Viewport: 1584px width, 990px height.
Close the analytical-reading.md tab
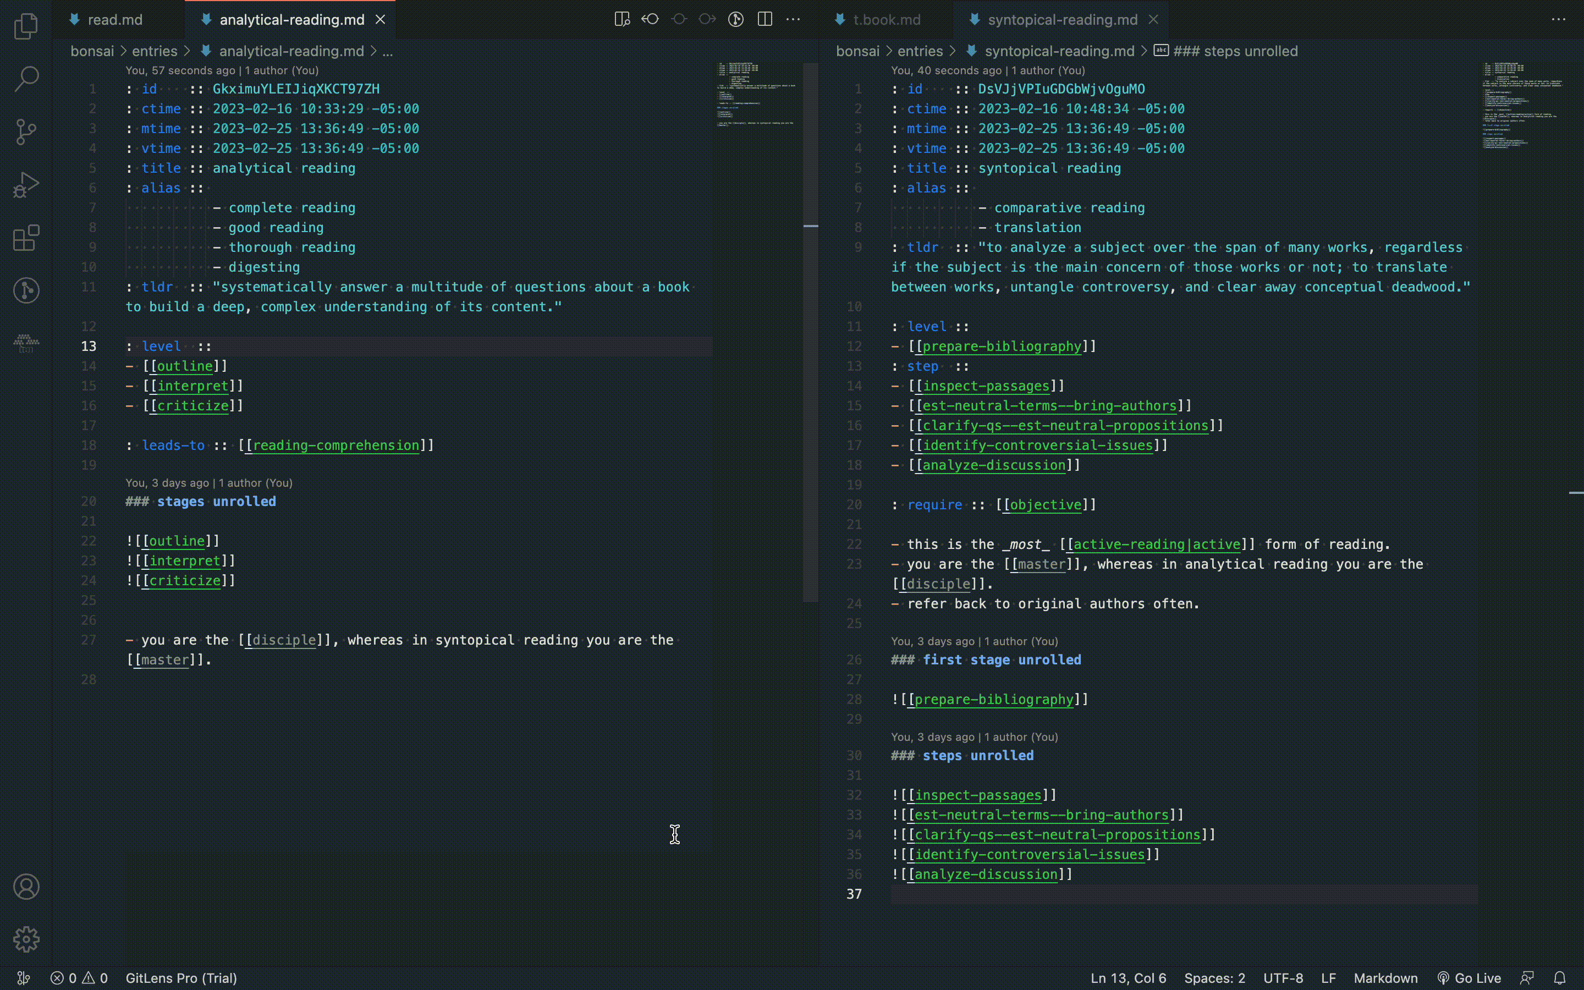click(380, 20)
